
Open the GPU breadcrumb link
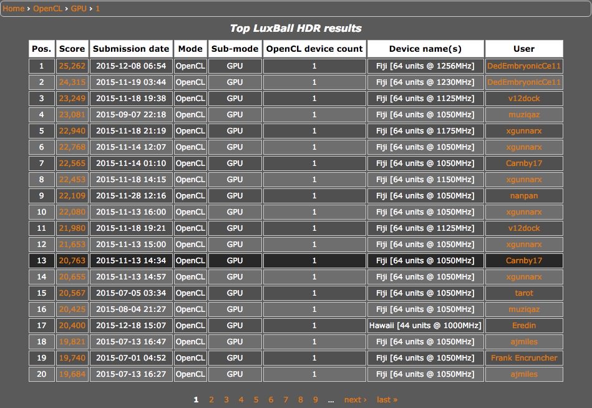click(x=79, y=8)
